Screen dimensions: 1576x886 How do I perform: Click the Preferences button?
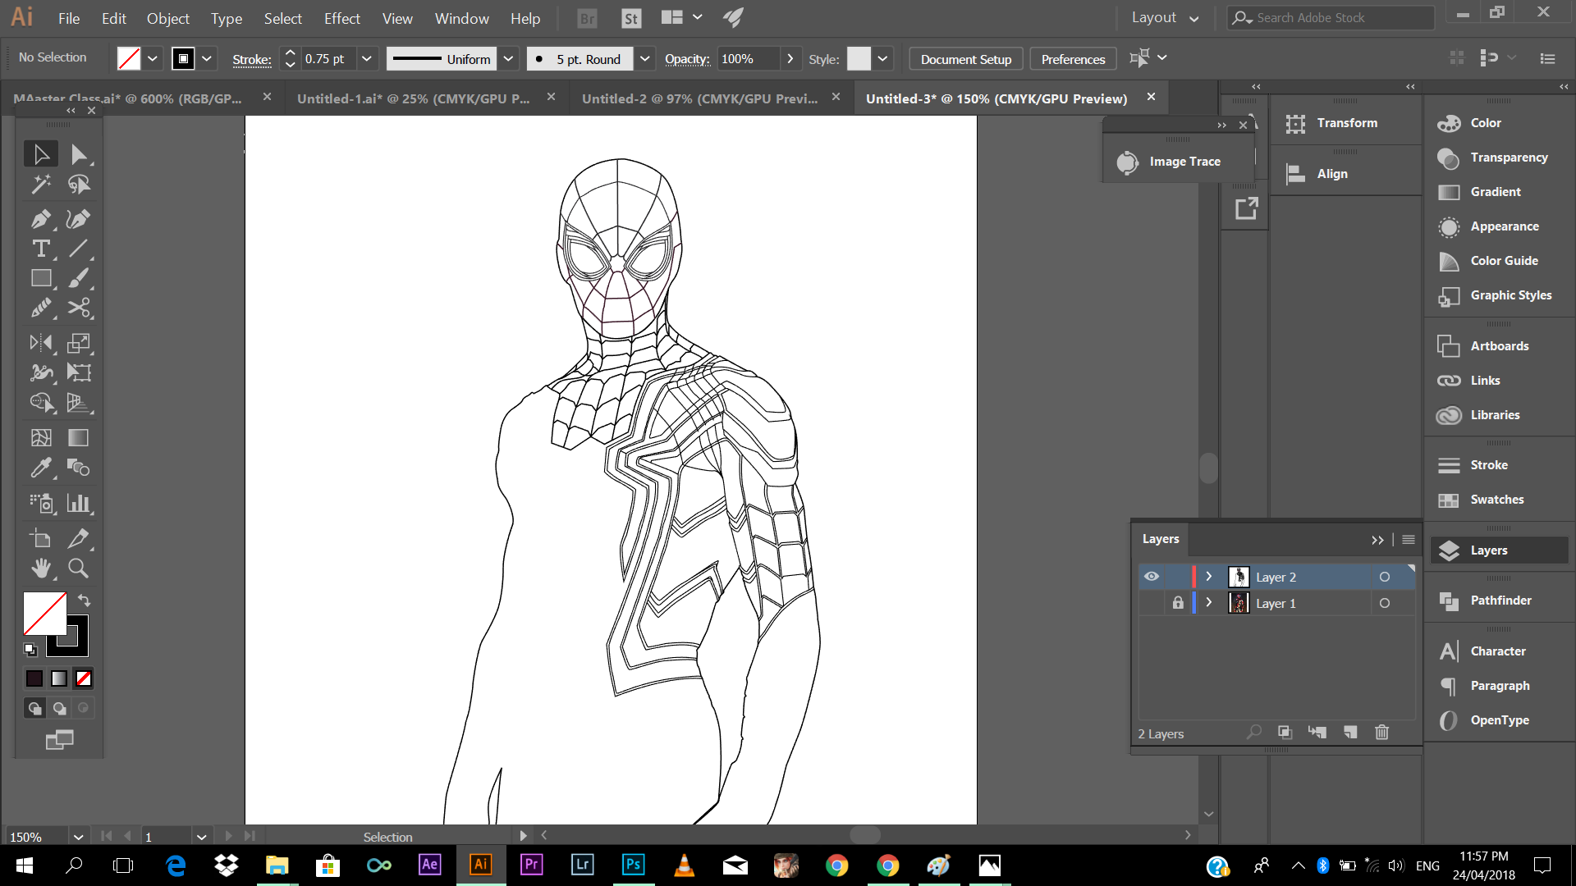[1073, 59]
